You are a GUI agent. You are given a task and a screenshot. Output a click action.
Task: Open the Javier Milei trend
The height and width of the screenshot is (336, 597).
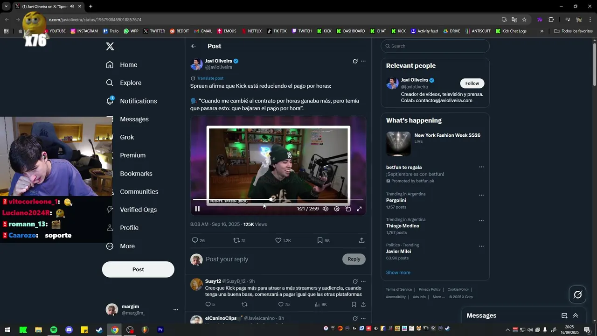(399, 252)
